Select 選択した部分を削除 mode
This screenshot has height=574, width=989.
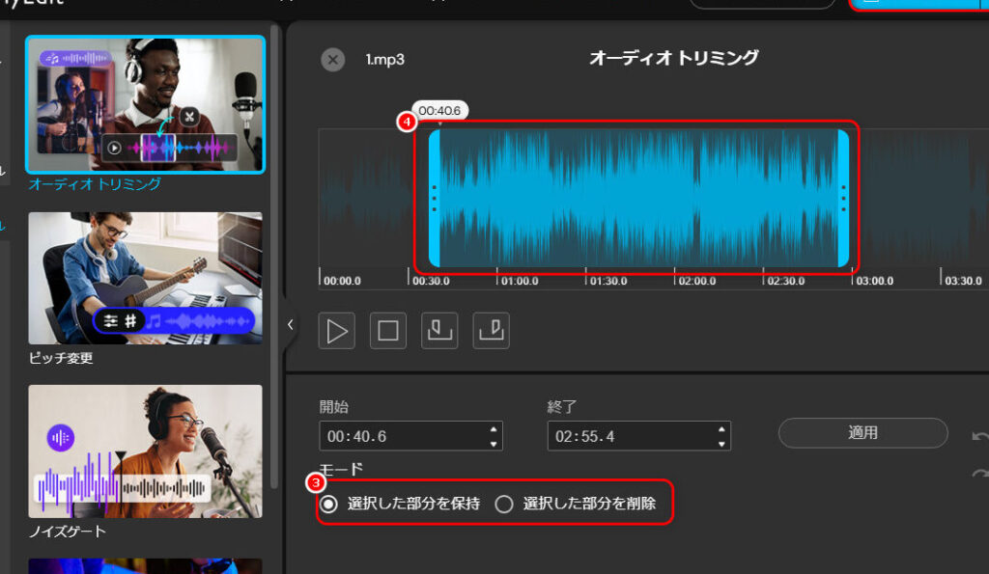pyautogui.click(x=504, y=504)
